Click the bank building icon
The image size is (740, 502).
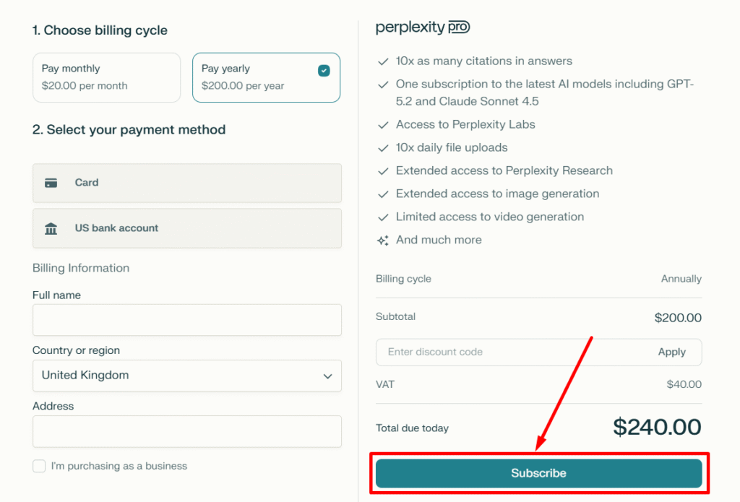point(51,228)
